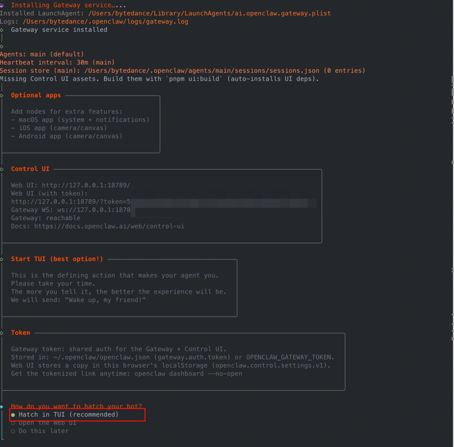Open the Web UI http://127.0.0.1:18789/ link
Screen dimensions: 454x447
tap(86, 185)
